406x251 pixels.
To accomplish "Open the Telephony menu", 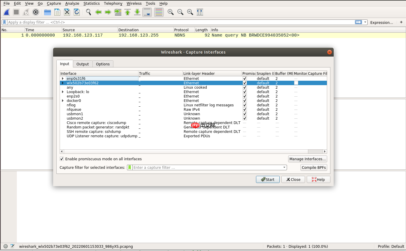I will point(113,4).
